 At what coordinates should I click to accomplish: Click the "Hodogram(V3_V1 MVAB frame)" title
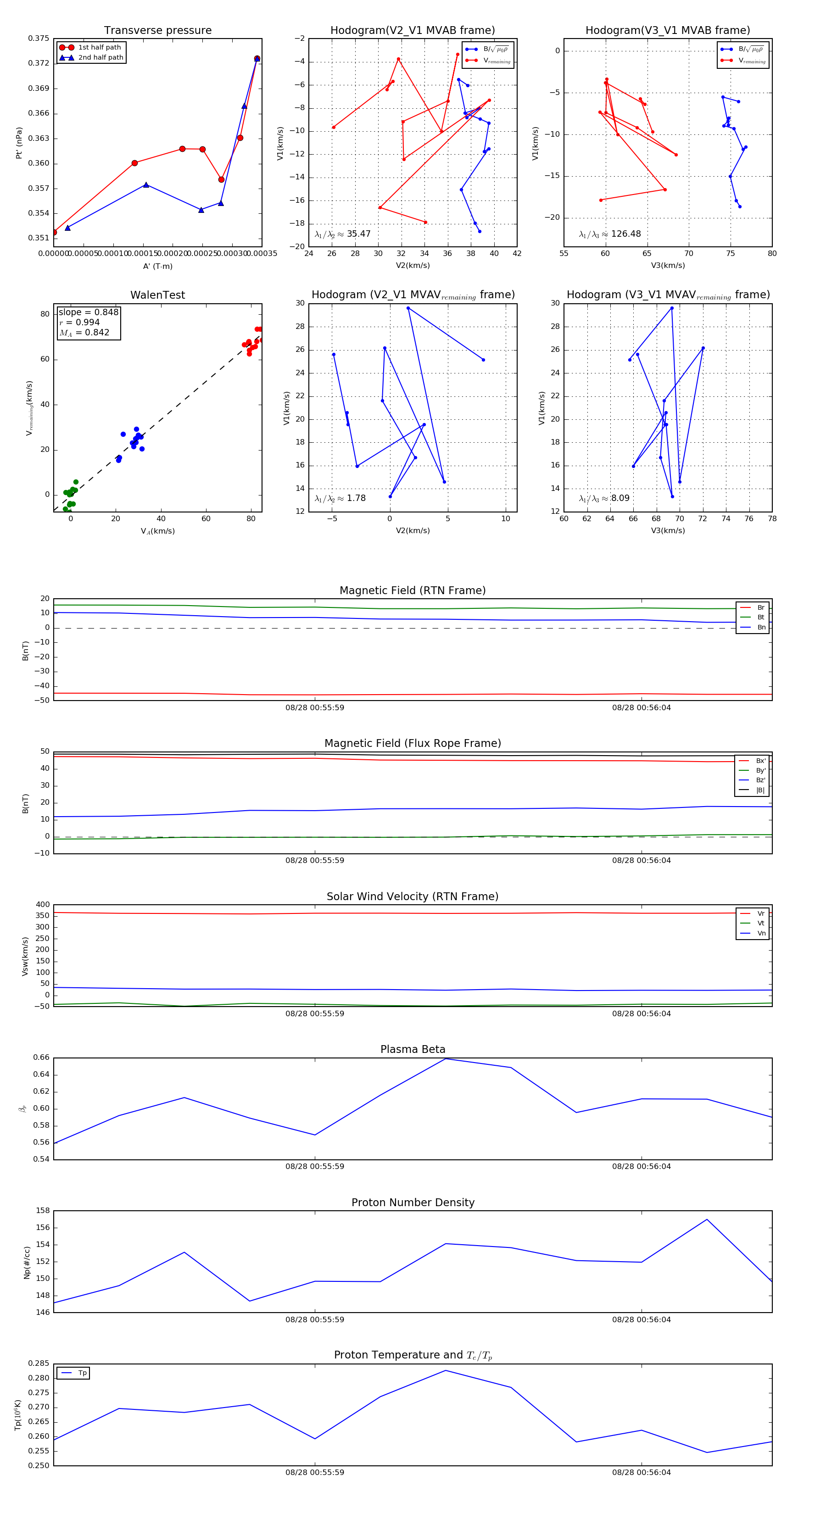click(x=668, y=31)
